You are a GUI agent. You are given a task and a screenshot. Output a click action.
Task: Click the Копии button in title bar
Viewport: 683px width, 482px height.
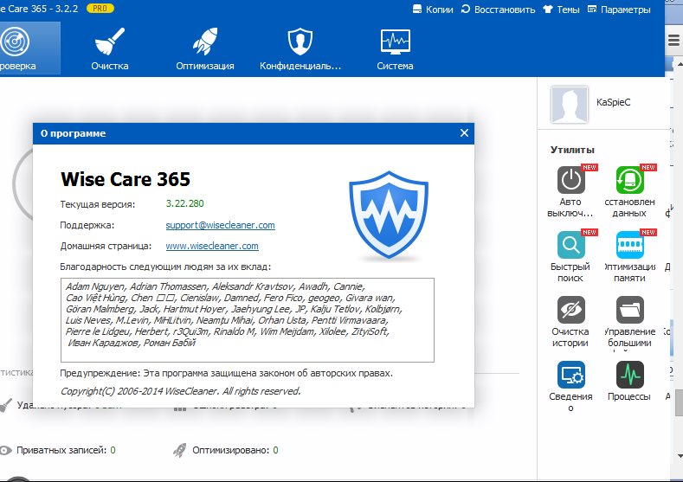(x=435, y=10)
